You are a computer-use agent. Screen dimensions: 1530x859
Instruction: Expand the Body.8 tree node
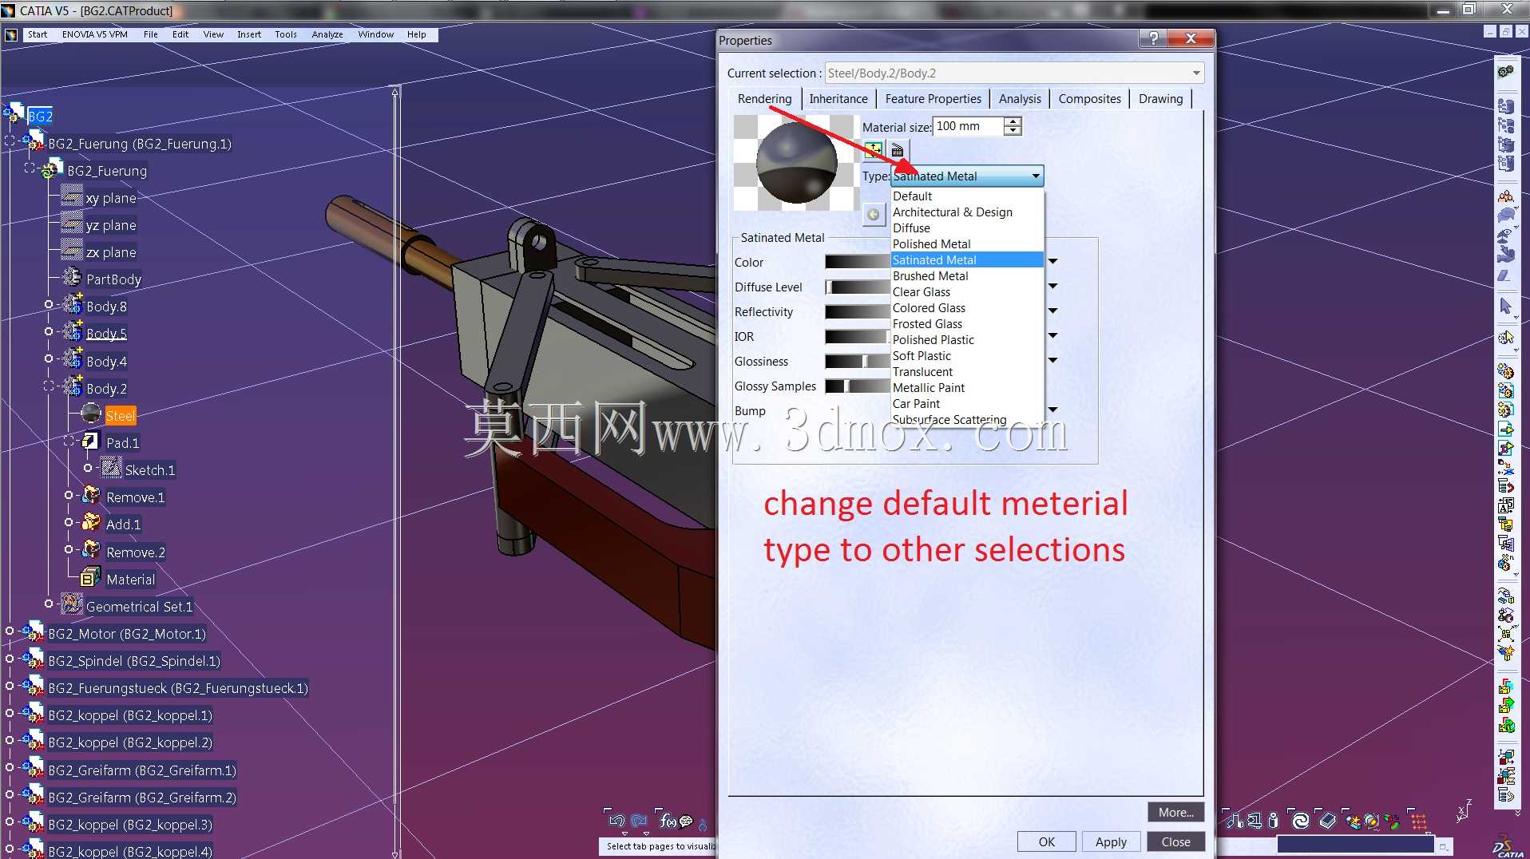(49, 305)
